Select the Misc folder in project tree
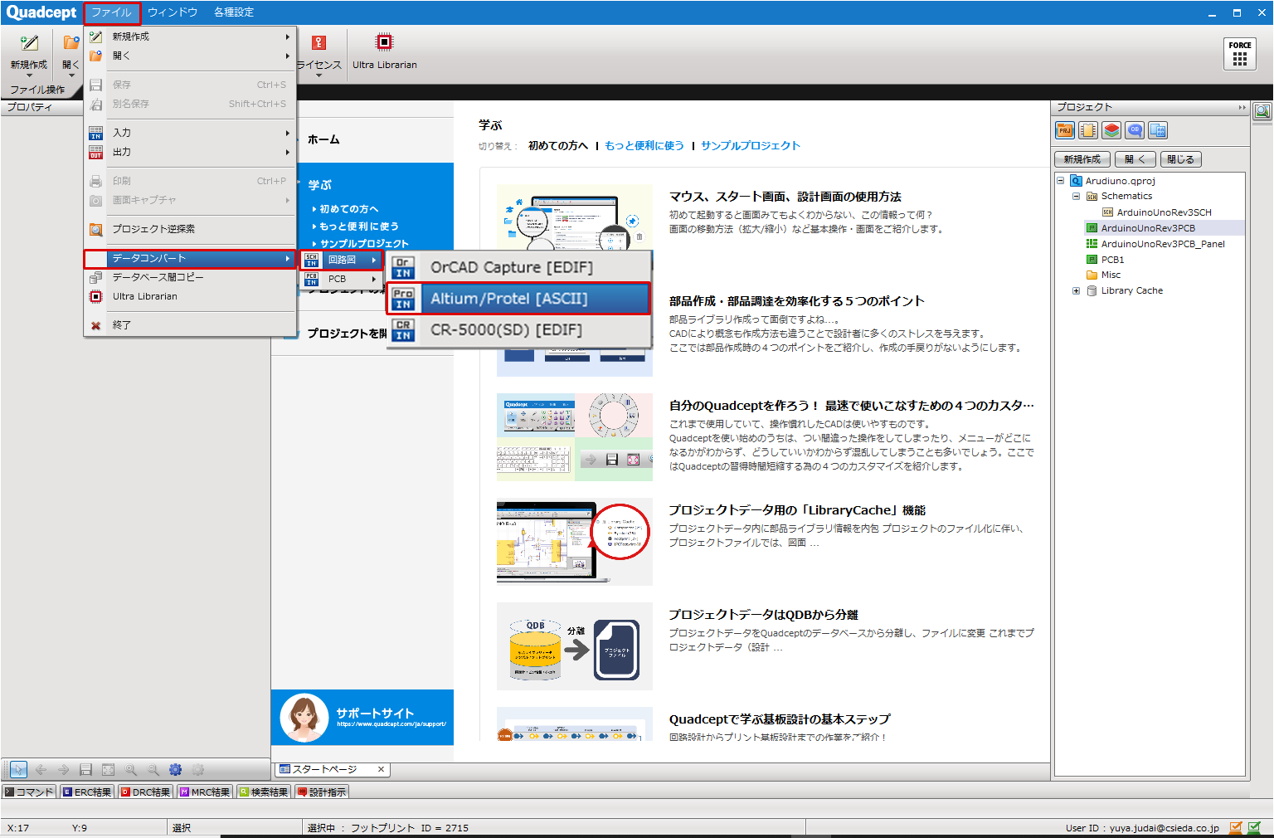This screenshot has width=1274, height=838. (1111, 275)
